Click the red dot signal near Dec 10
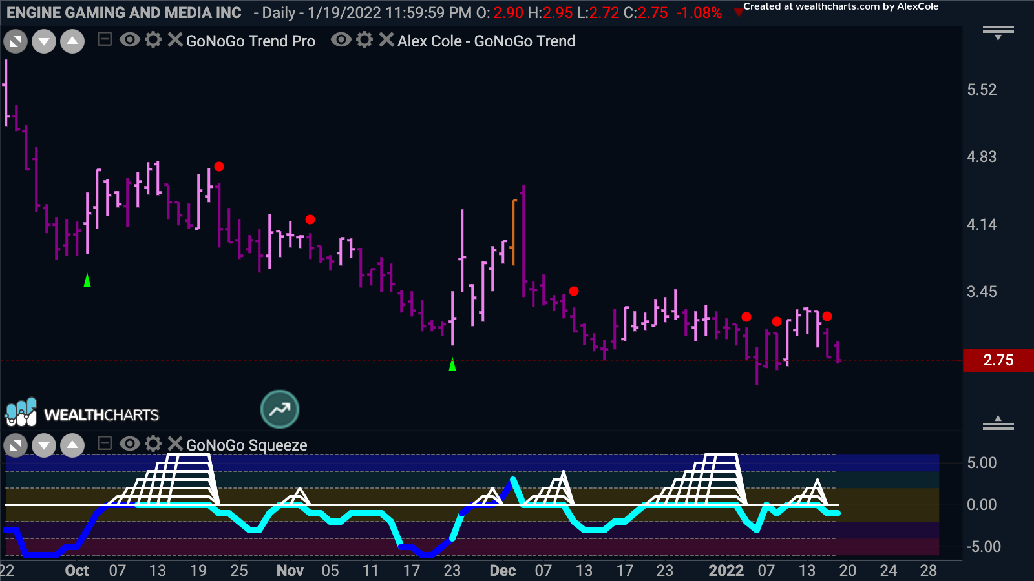 point(574,291)
